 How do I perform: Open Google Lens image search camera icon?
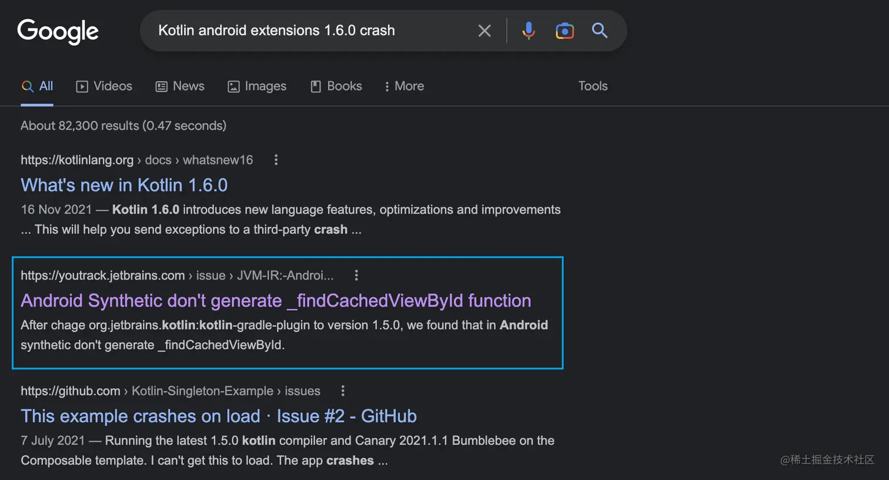[564, 31]
